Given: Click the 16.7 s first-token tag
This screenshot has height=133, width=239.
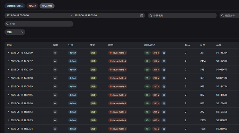Looking at the screenshot, I should pyautogui.click(x=156, y=129).
